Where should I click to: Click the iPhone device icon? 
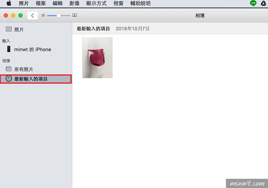pos(8,49)
